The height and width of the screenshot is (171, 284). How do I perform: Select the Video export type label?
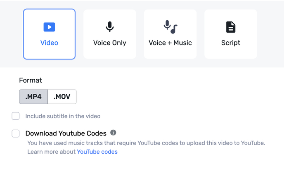pos(49,43)
